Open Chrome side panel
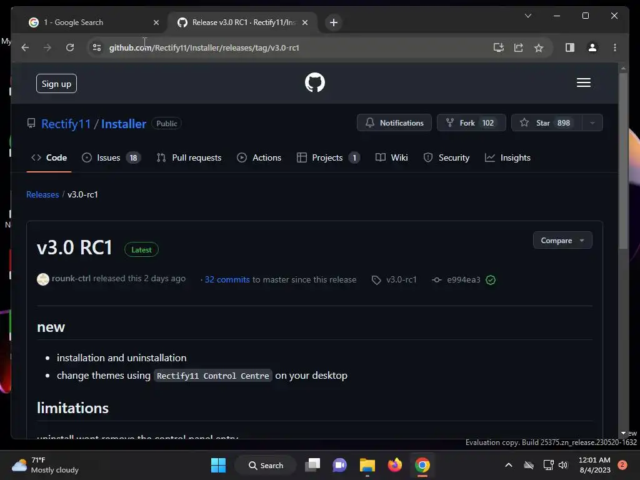 point(570,47)
